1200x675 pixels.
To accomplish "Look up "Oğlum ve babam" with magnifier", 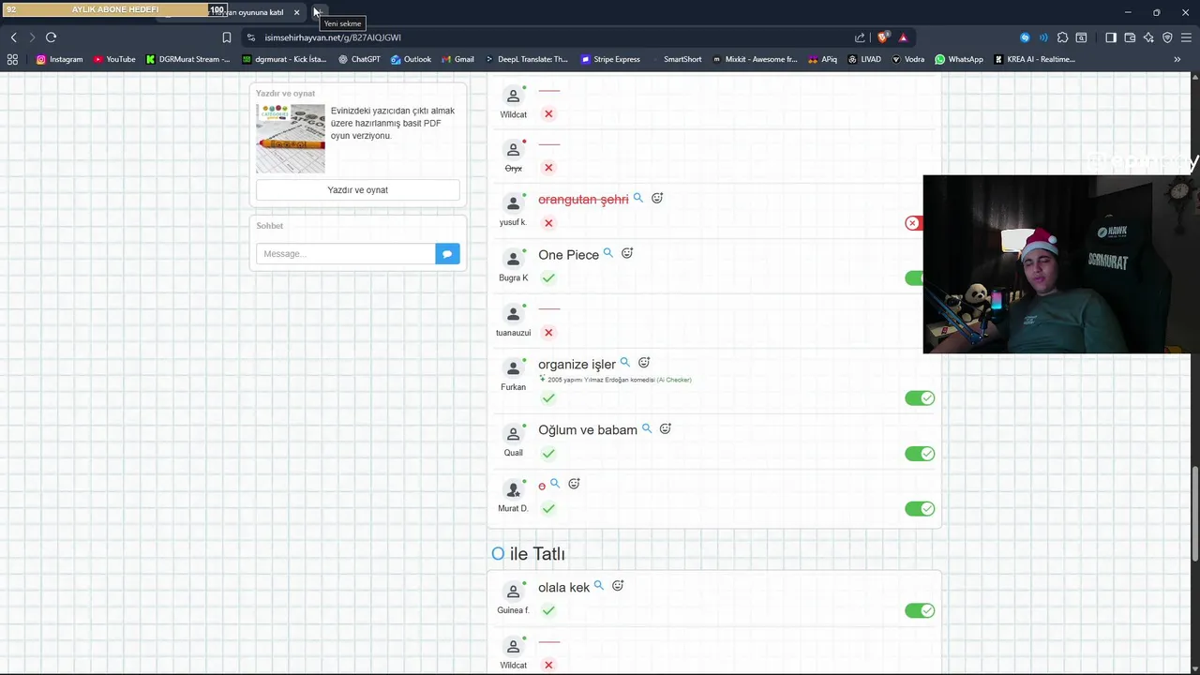I will [x=647, y=428].
